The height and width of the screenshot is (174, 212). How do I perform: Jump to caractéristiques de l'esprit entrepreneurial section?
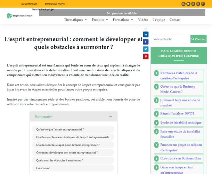click(x=73, y=137)
